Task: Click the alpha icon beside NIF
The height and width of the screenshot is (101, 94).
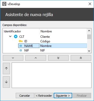Action: pyautogui.click(x=21, y=50)
